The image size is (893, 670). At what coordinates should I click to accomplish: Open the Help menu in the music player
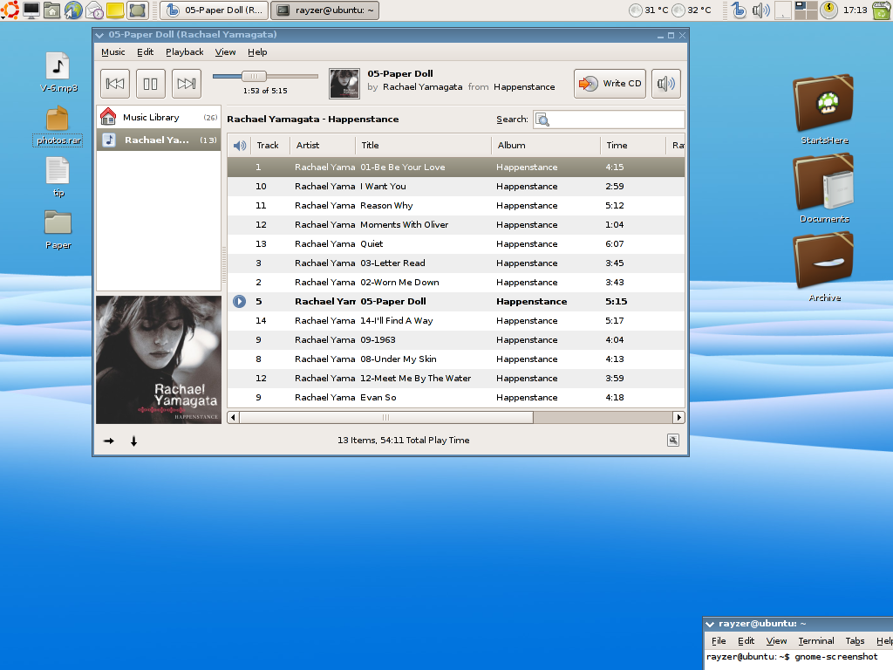click(257, 51)
